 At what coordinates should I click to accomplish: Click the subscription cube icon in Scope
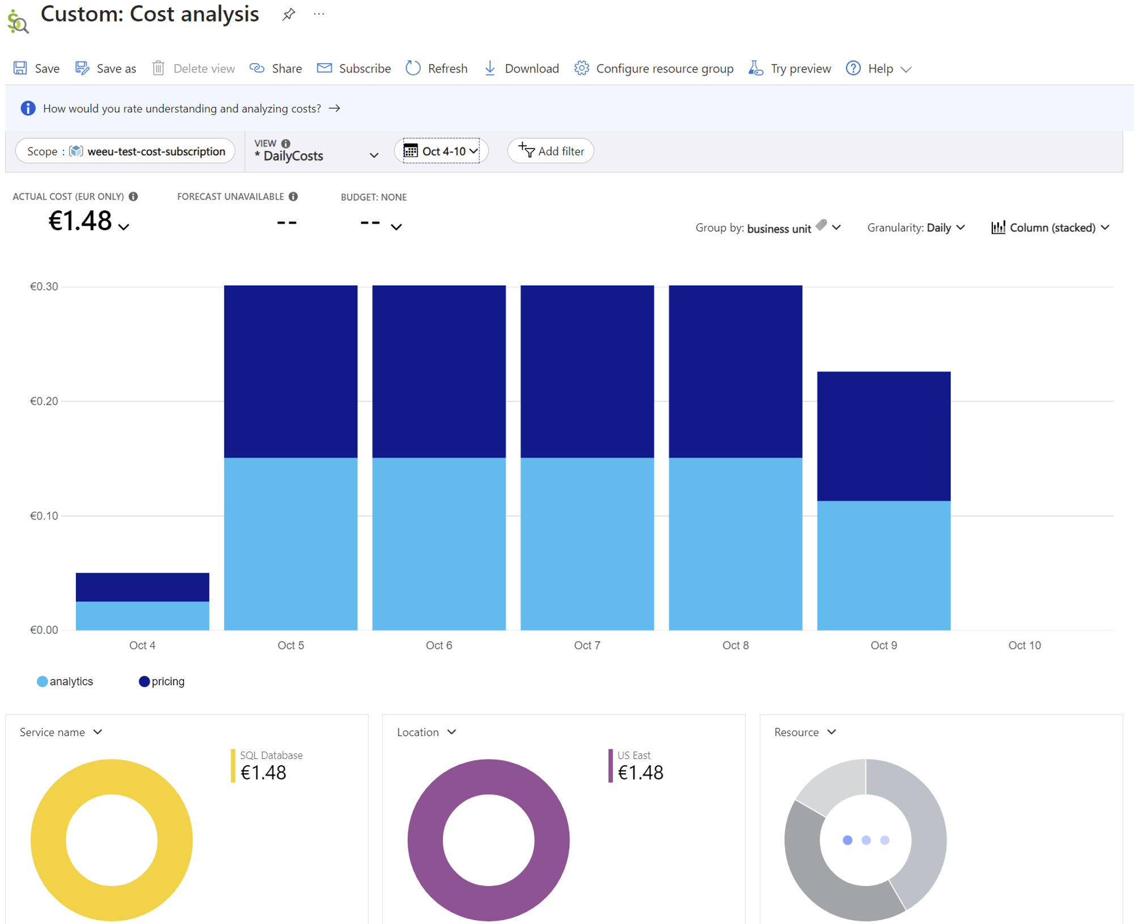click(x=77, y=151)
